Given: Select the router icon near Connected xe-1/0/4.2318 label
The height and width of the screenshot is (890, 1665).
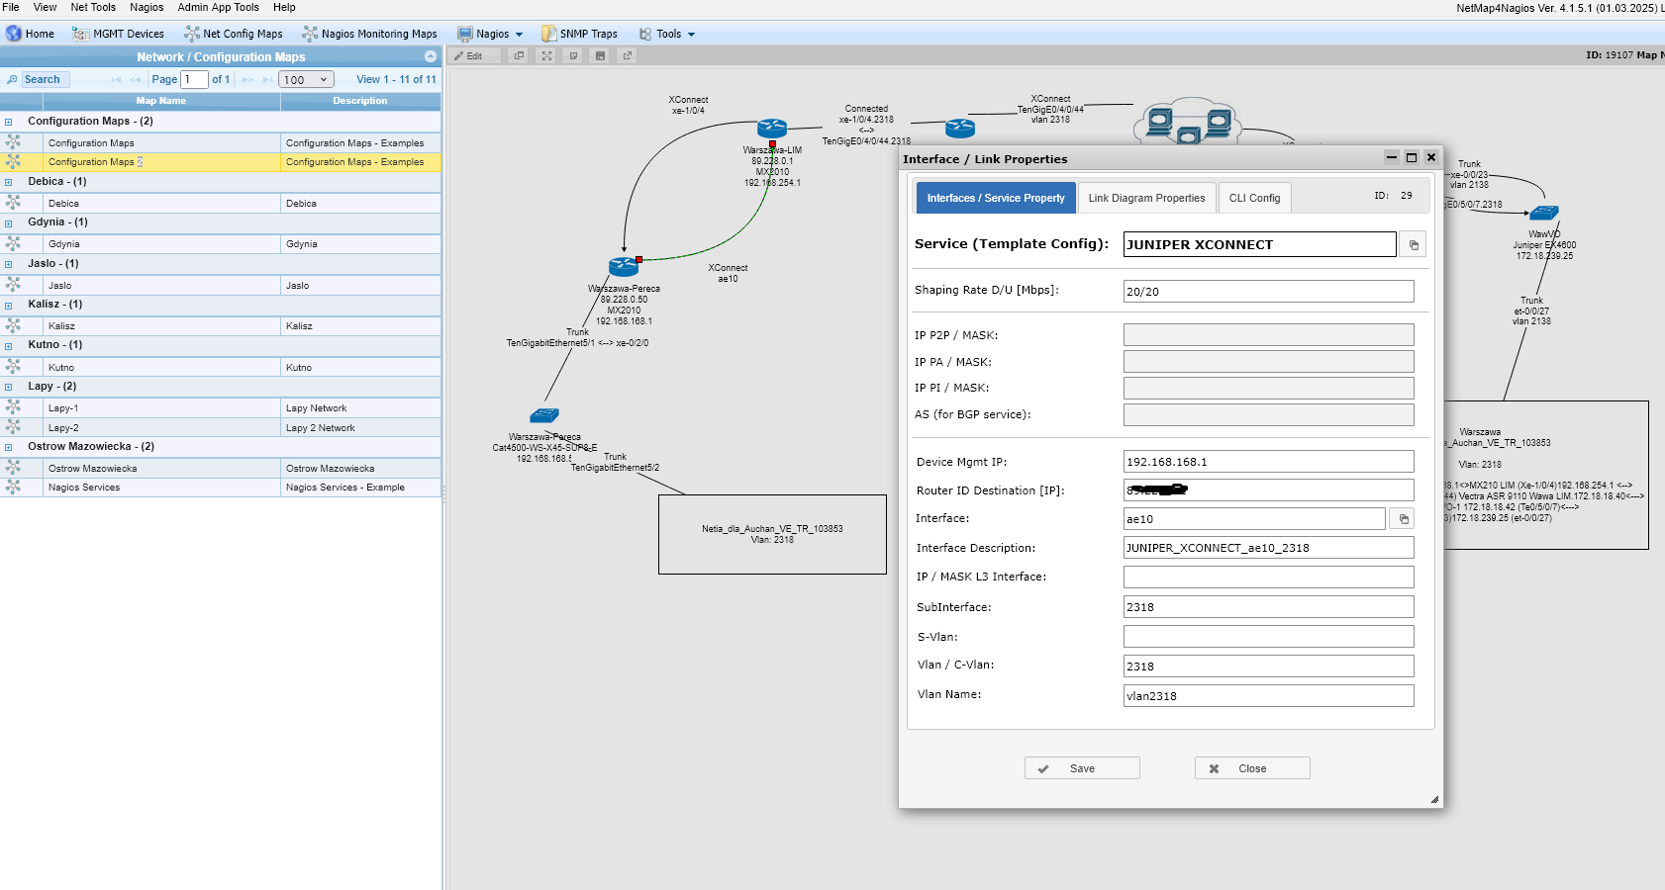Looking at the screenshot, I should [960, 128].
